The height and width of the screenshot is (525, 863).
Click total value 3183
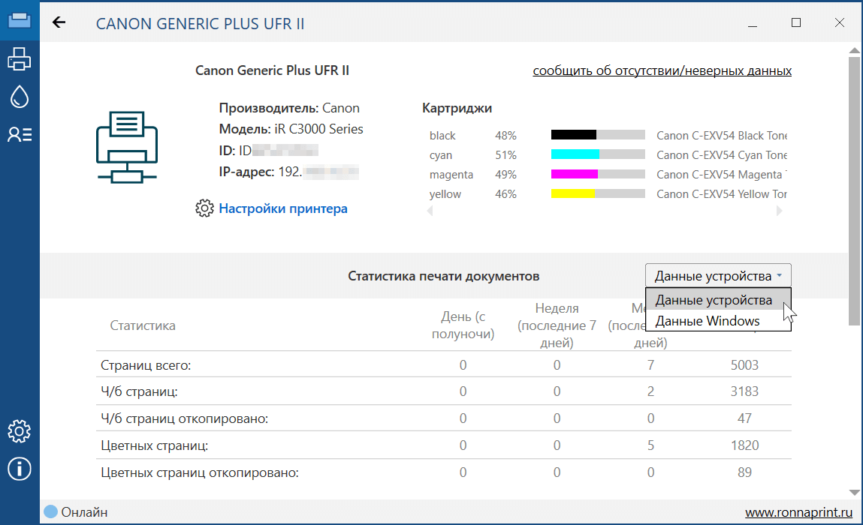point(744,391)
